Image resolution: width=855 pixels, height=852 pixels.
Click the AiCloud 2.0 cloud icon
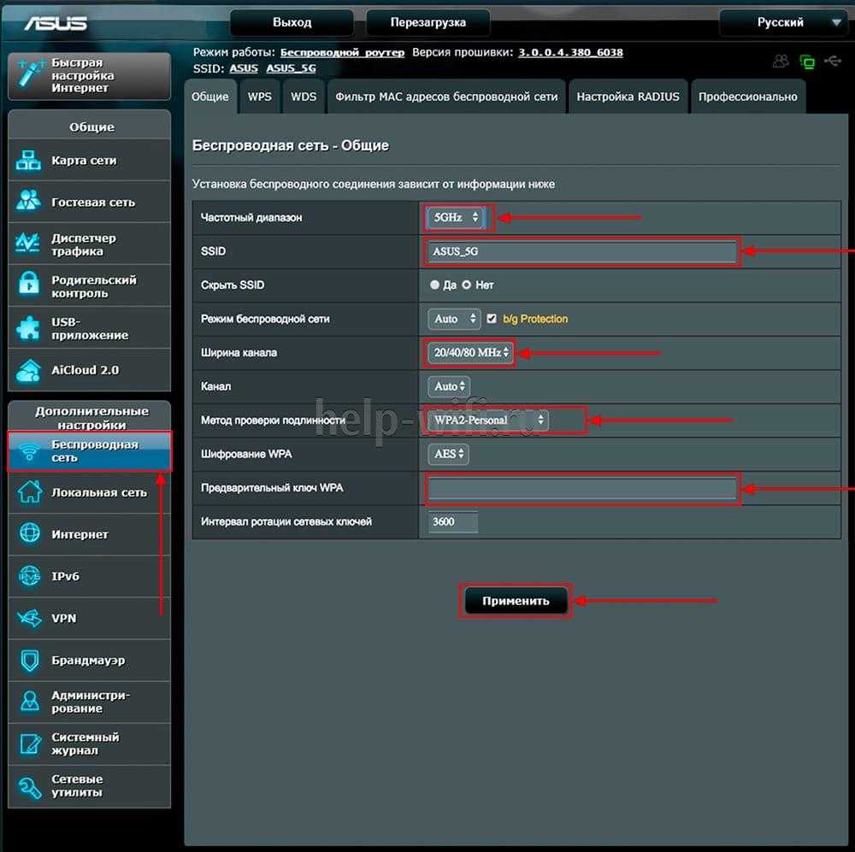pos(29,370)
